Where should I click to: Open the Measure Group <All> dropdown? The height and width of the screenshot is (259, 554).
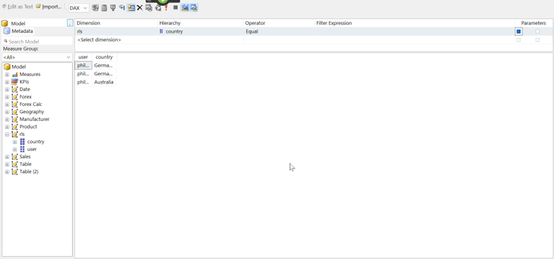[37, 57]
